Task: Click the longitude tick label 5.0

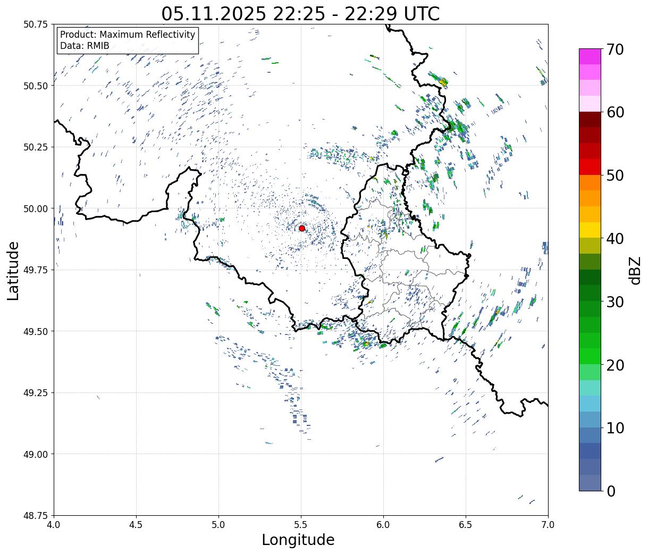Action: point(218,524)
